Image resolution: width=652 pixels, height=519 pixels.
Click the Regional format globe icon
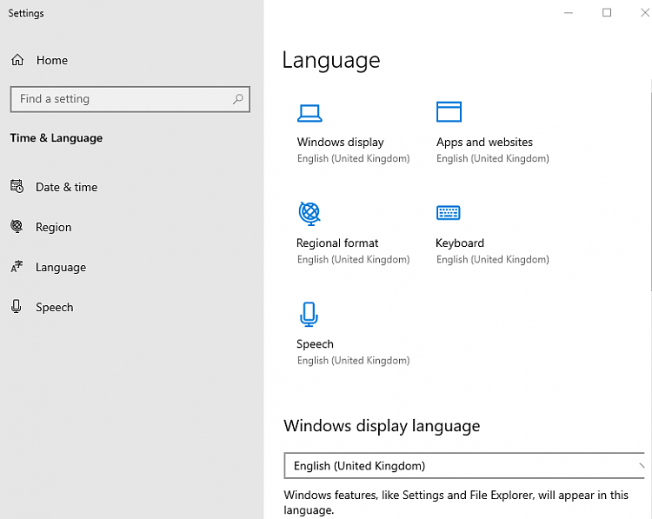click(309, 213)
